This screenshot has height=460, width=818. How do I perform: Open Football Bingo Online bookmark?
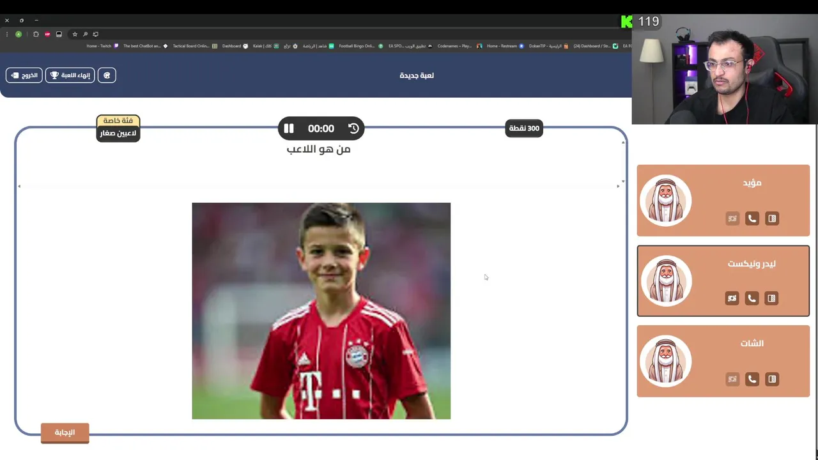(361, 46)
